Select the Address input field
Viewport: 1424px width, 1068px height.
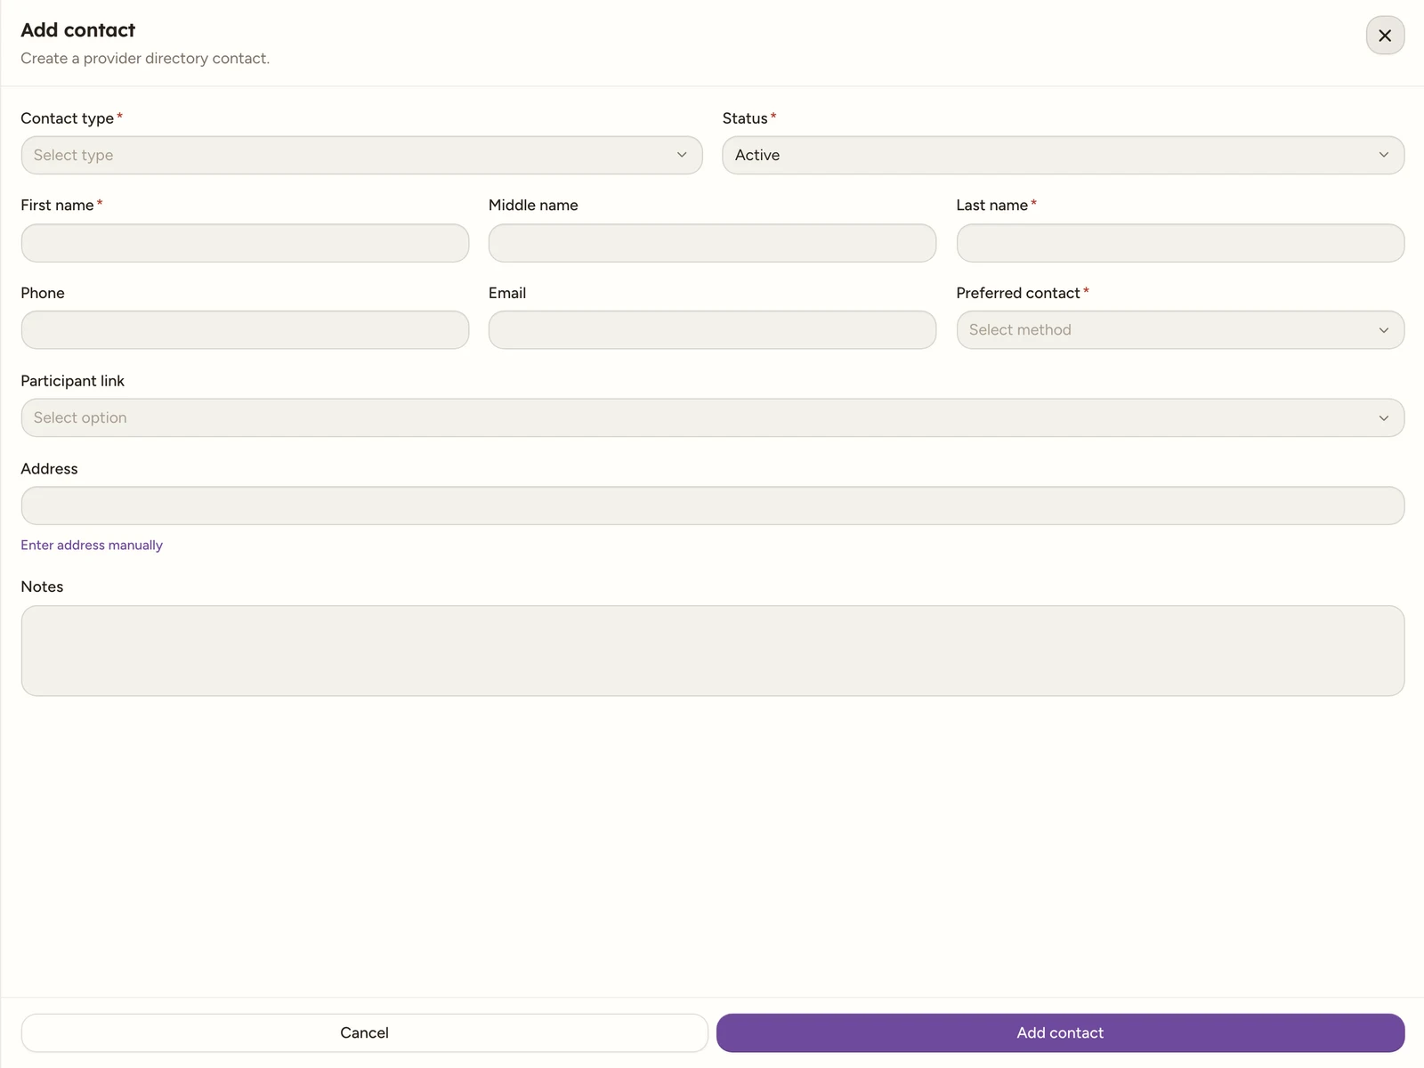point(713,506)
